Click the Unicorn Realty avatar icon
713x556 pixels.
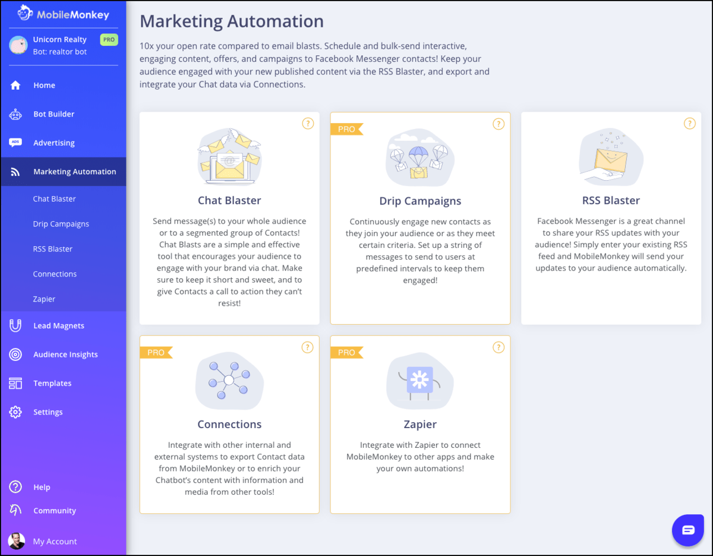click(x=18, y=45)
